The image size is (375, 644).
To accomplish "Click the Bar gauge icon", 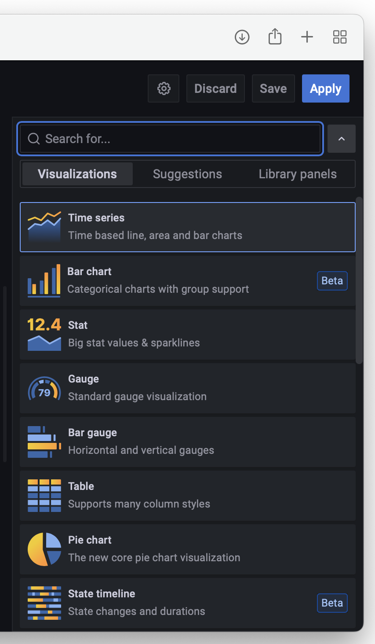I will [44, 442].
